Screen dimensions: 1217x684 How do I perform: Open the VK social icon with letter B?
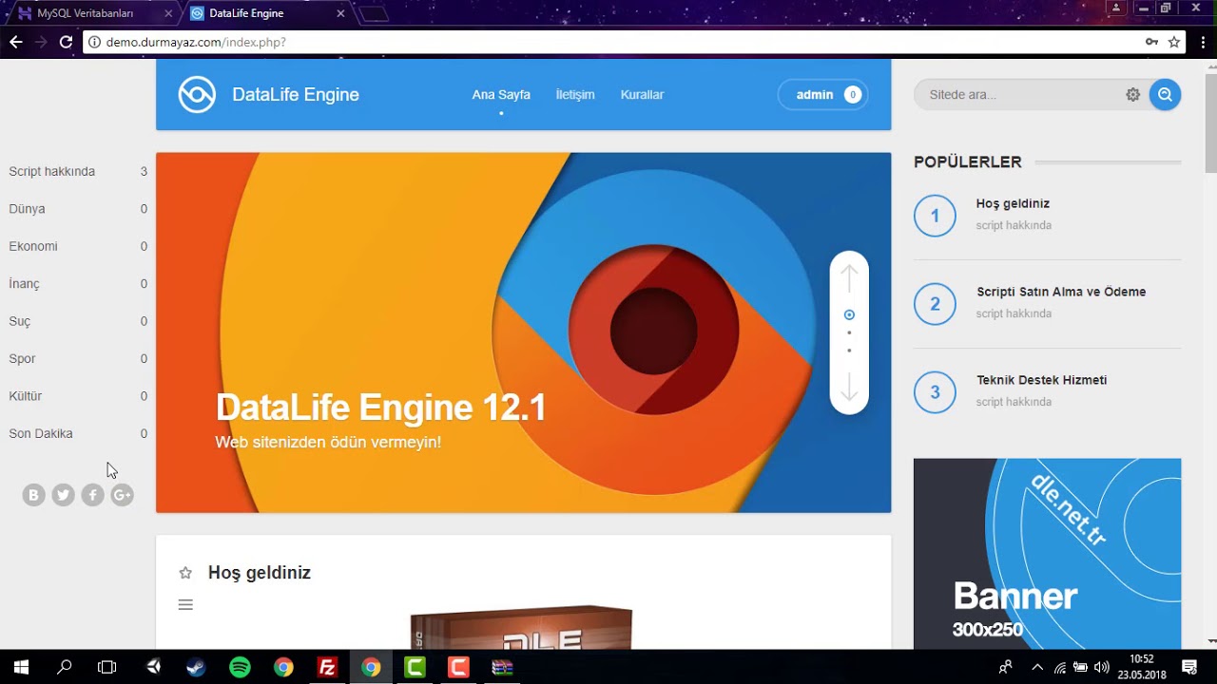[34, 495]
